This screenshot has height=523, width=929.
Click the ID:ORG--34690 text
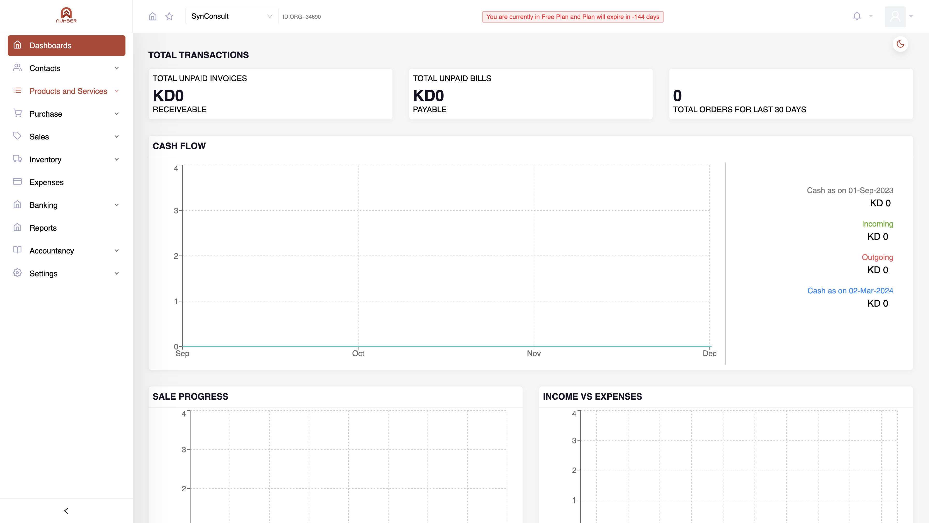301,17
